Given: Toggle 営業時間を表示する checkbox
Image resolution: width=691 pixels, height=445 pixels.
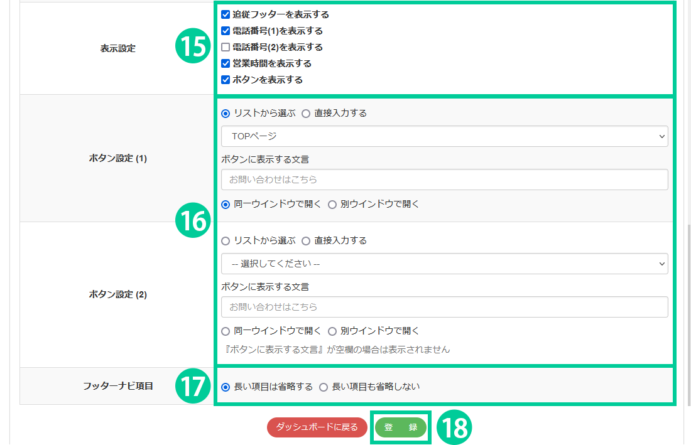Looking at the screenshot, I should click(226, 63).
